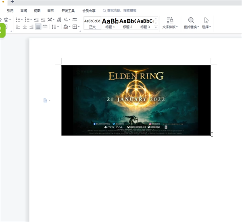Apply the 标题 1 heading style
This screenshot has height=222, width=242.
(x=110, y=23)
